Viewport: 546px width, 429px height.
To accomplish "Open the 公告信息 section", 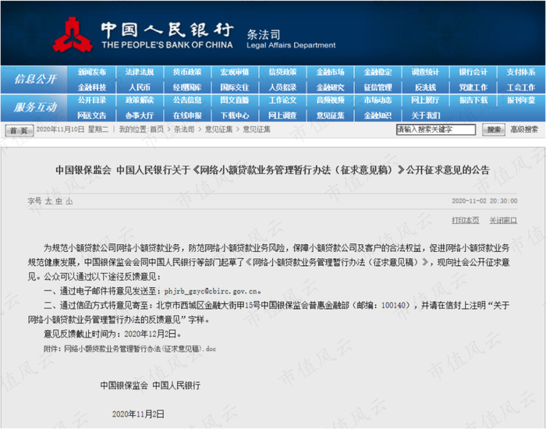I will click(x=187, y=101).
